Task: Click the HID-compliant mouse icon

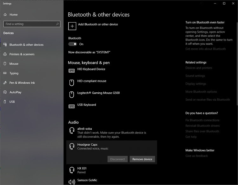Action: [x=72, y=83]
